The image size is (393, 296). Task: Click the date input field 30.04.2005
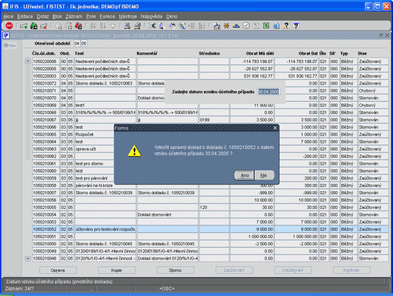click(268, 92)
